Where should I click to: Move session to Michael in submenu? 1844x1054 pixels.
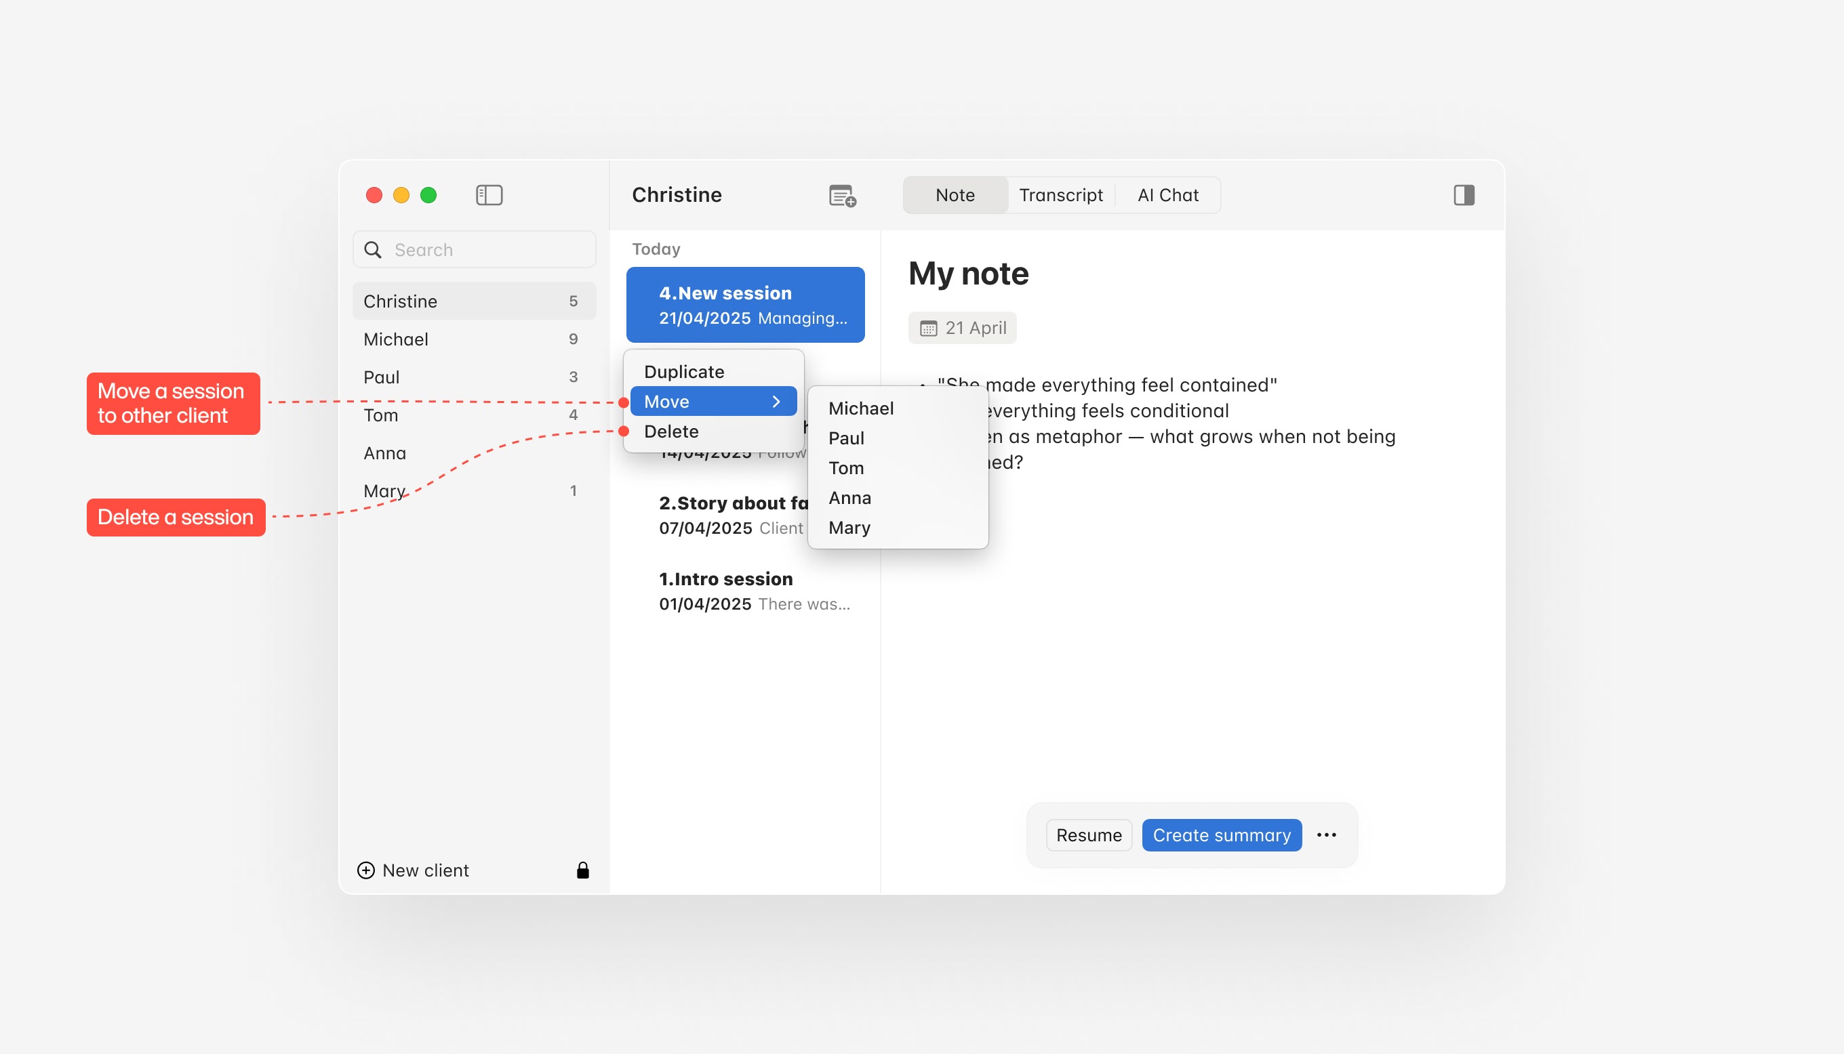[x=860, y=408]
